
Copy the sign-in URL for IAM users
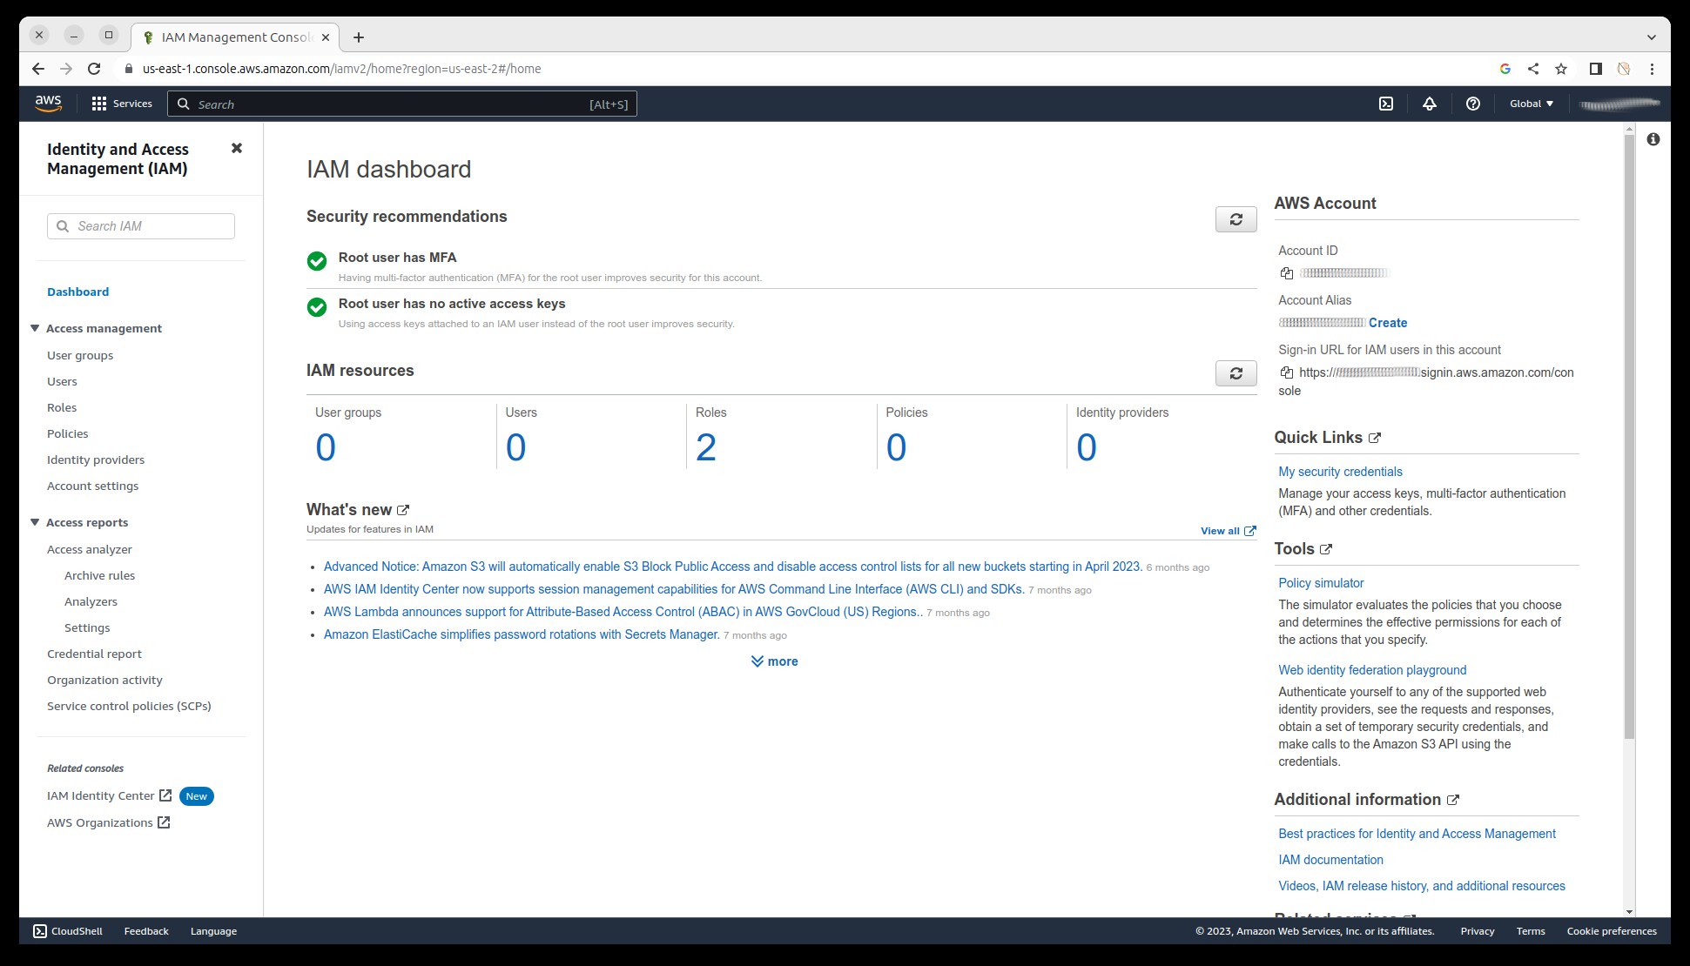coord(1287,372)
